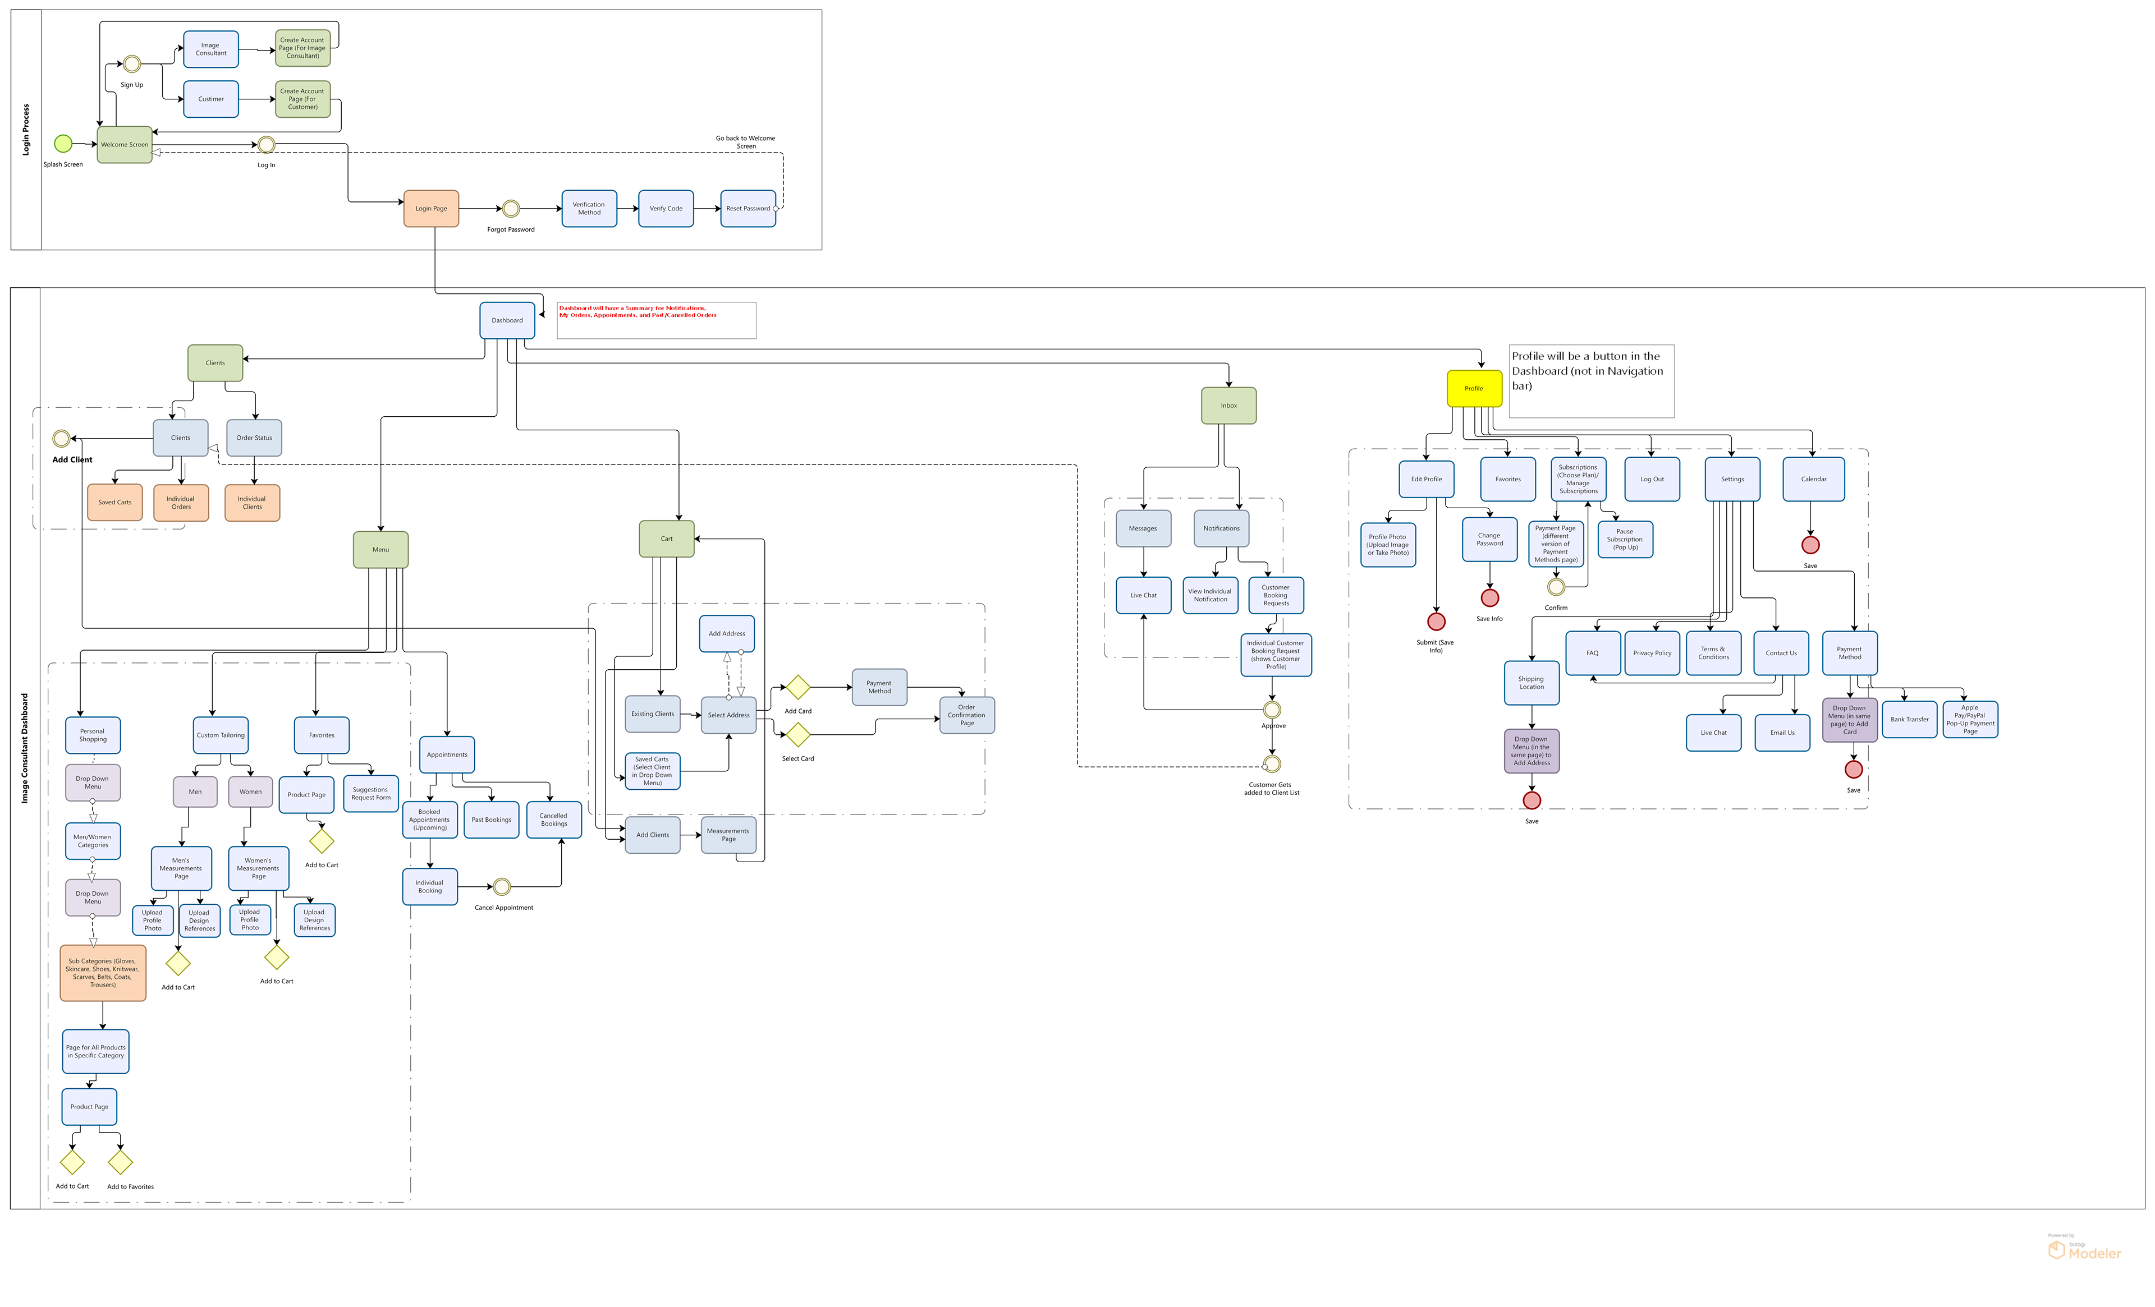Click the Reset Password box

pos(749,209)
